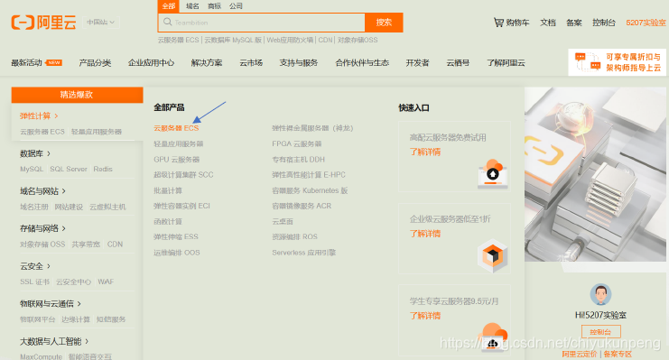The width and height of the screenshot is (669, 360).
Task: Expand the 云安全 category
Action: (x=35, y=266)
